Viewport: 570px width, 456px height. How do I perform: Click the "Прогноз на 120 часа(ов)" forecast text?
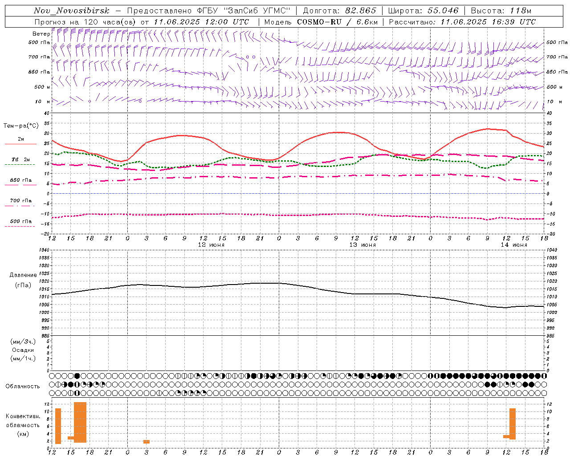(86, 22)
